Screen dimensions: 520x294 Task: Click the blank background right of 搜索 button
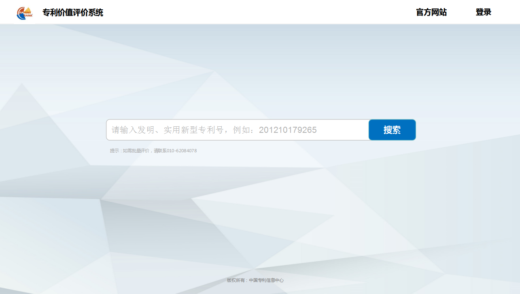[465, 130]
